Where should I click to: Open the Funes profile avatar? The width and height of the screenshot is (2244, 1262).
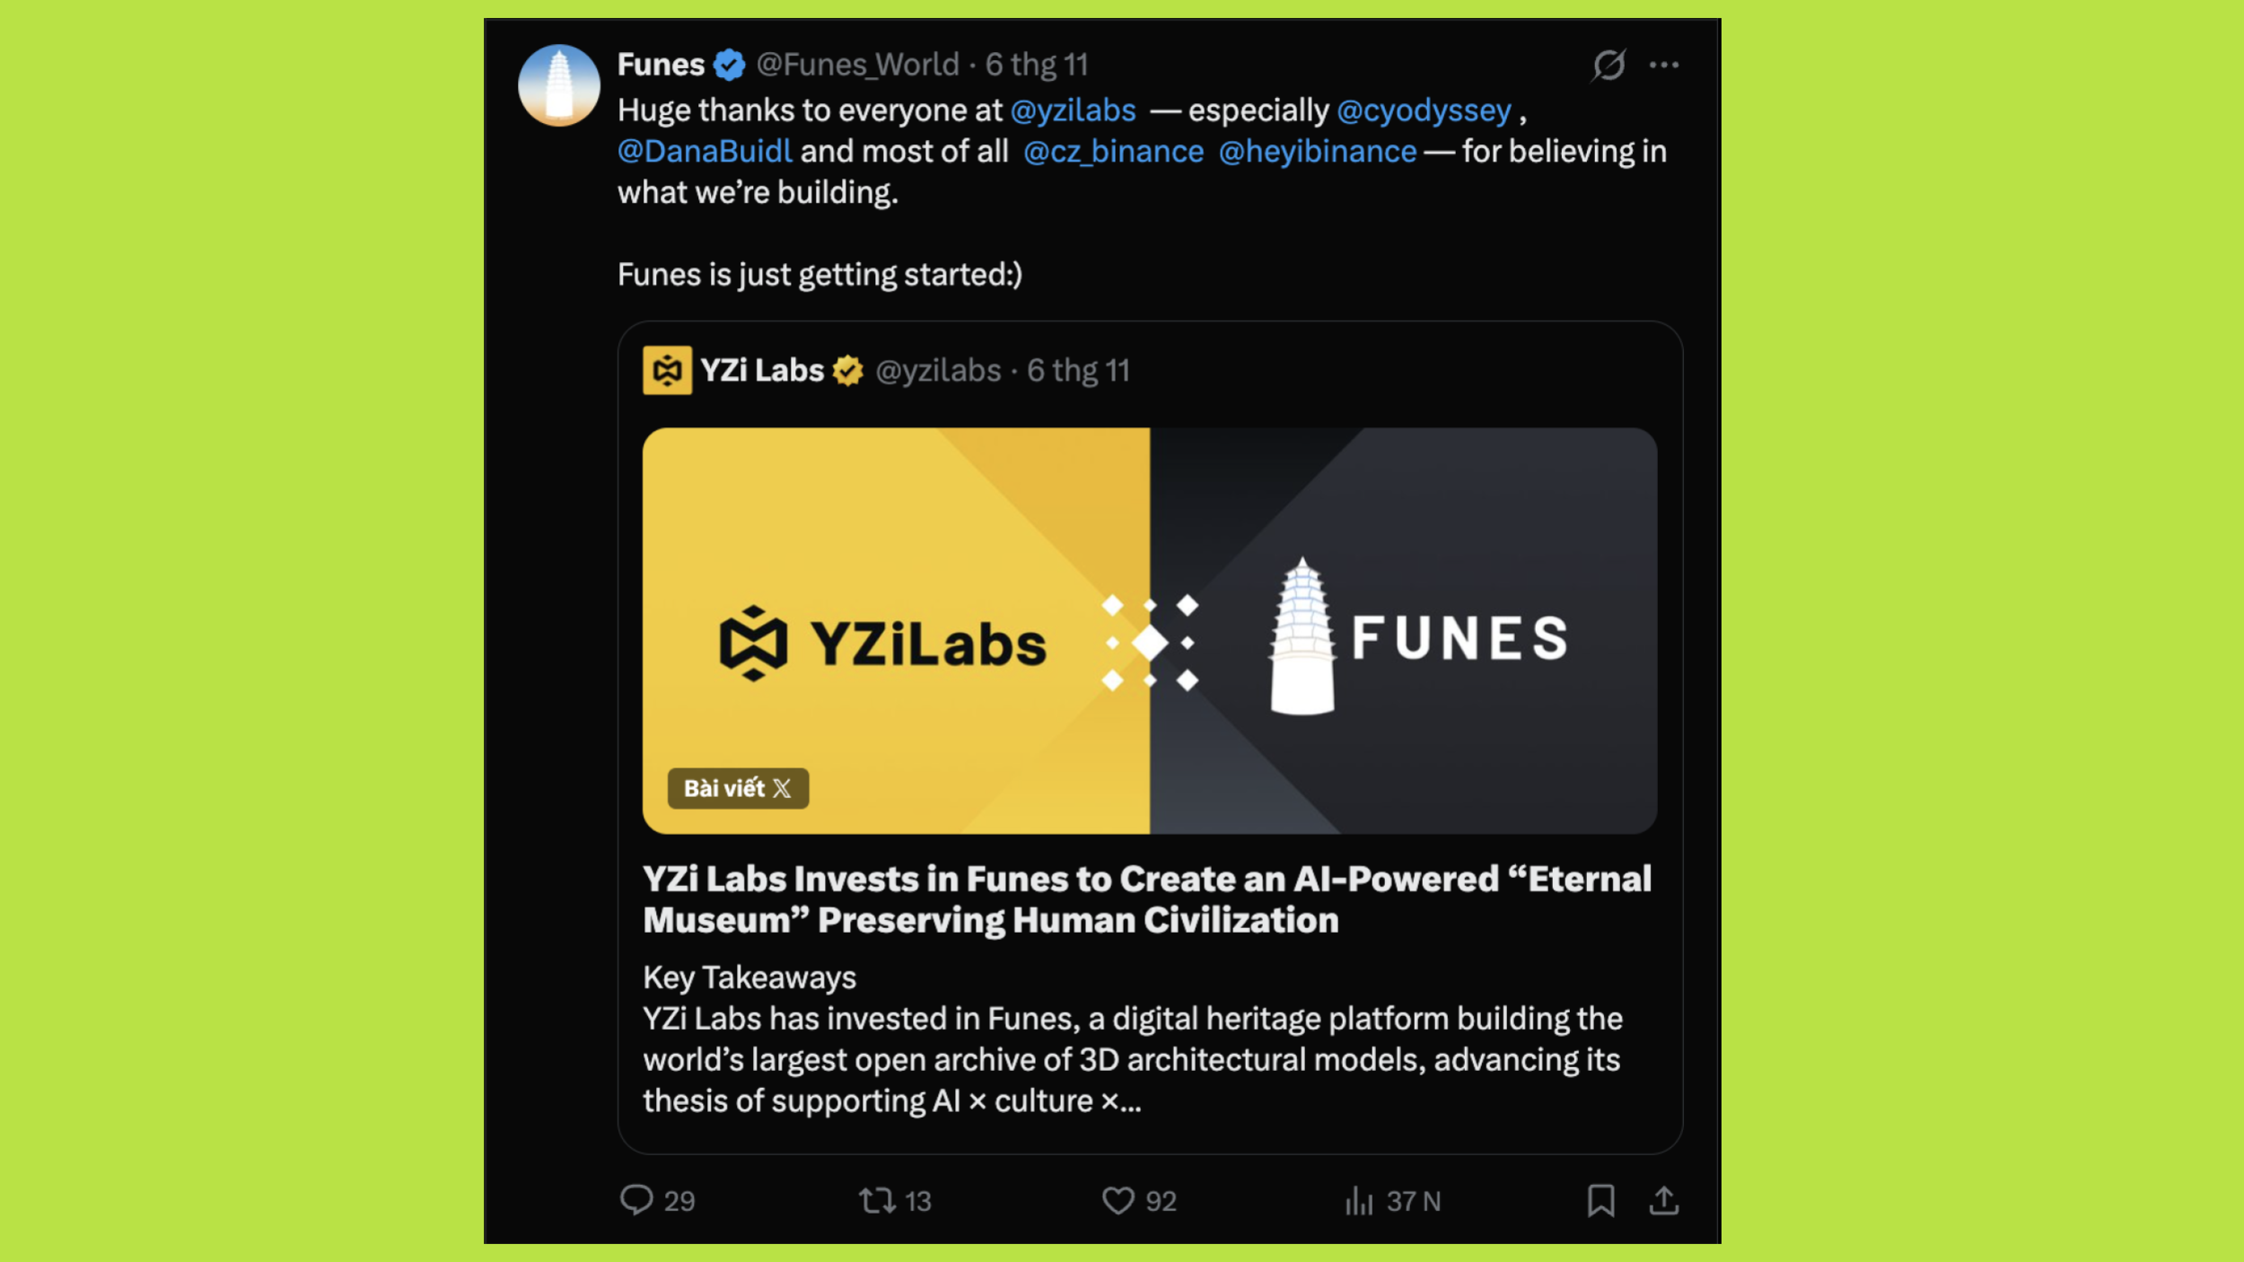(x=558, y=85)
